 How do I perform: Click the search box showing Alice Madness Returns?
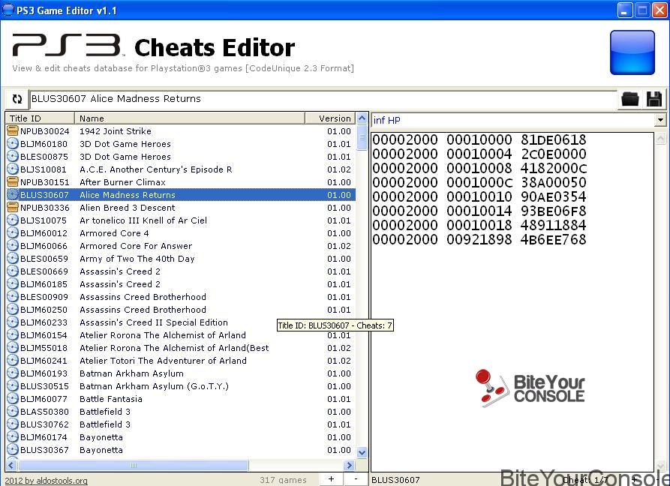(323, 99)
